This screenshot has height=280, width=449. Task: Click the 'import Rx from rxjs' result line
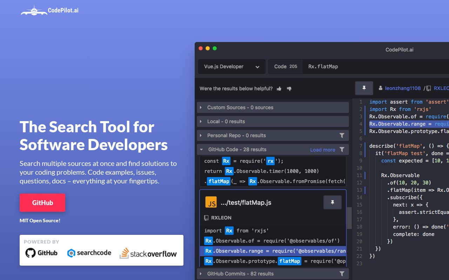click(x=273, y=231)
